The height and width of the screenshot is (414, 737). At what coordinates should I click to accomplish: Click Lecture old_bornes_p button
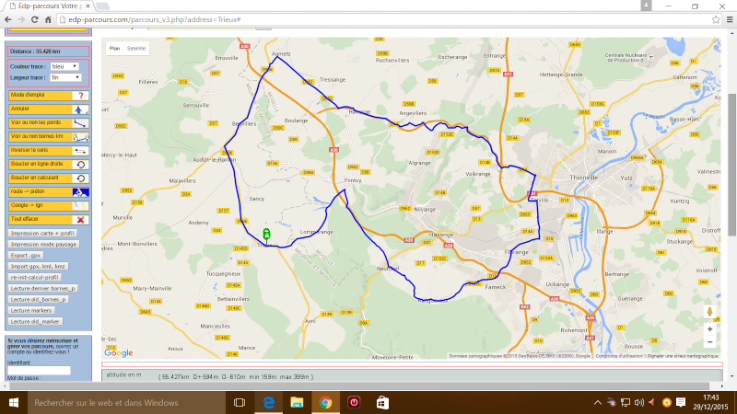(38, 300)
